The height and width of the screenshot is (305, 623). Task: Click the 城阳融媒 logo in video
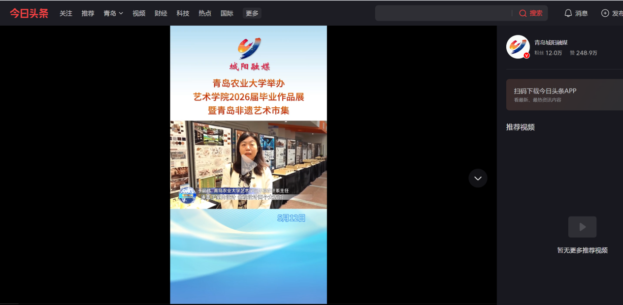pos(249,54)
